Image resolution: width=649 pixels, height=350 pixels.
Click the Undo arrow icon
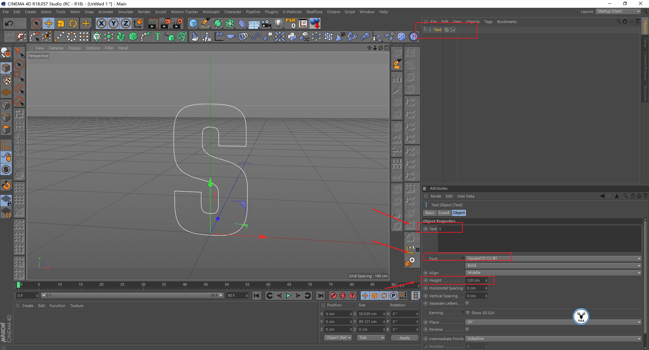coord(9,23)
